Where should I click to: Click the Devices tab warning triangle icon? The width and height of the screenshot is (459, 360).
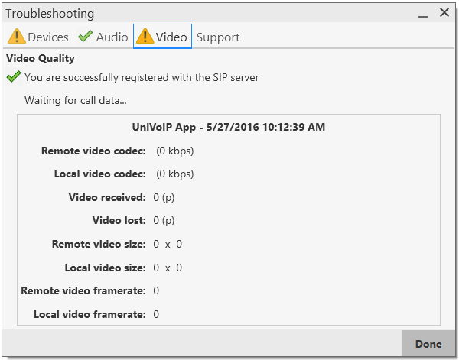pyautogui.click(x=17, y=36)
